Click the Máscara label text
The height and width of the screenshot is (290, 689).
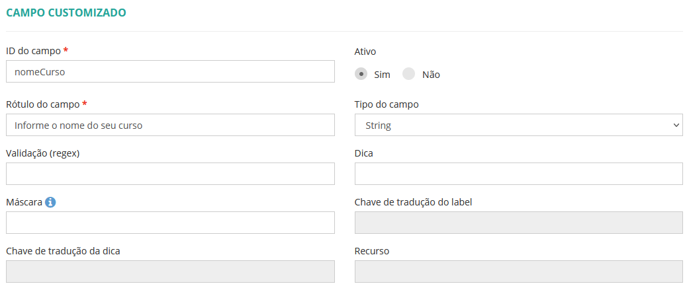(x=24, y=202)
